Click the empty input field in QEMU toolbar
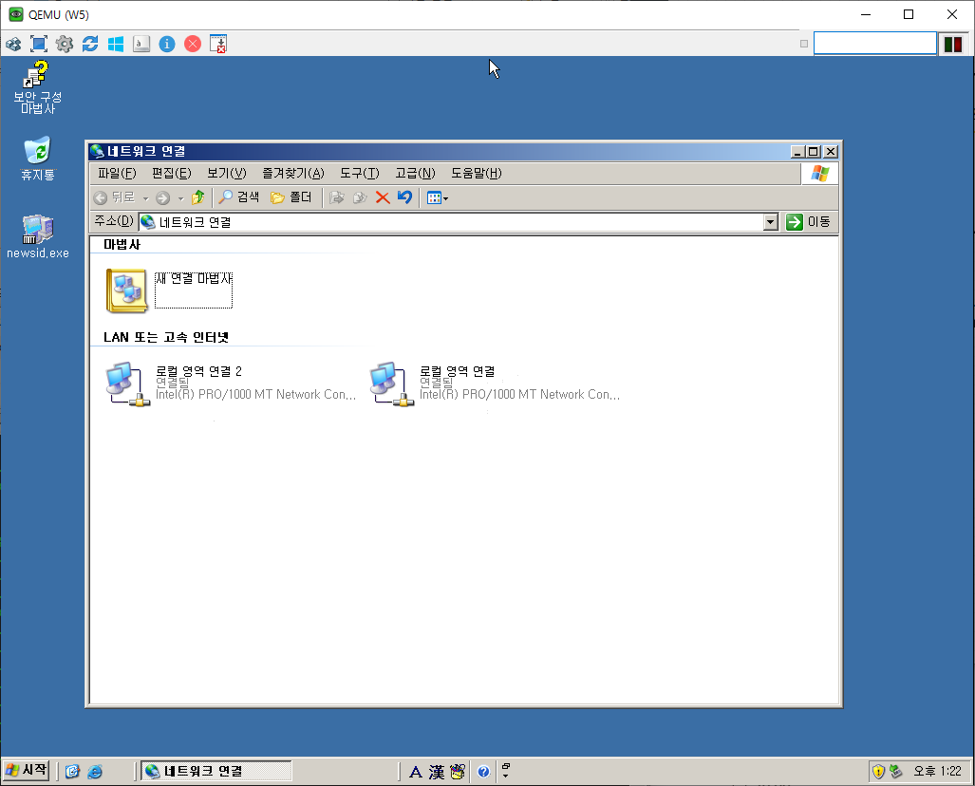This screenshot has width=975, height=786. pos(875,44)
